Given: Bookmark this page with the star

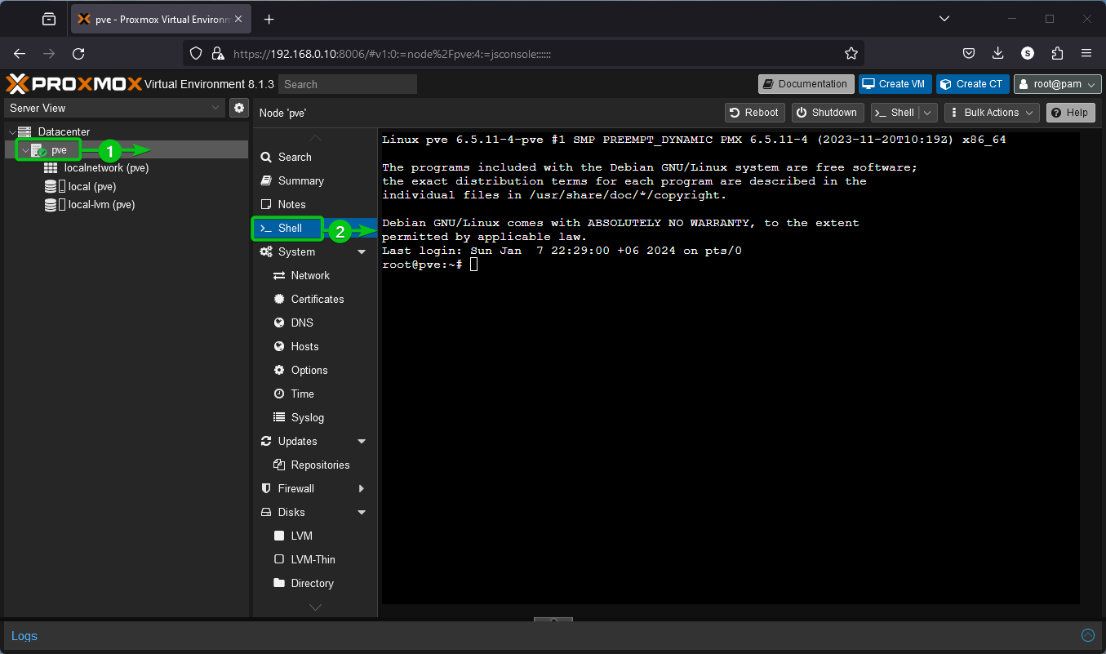Looking at the screenshot, I should click(x=851, y=53).
